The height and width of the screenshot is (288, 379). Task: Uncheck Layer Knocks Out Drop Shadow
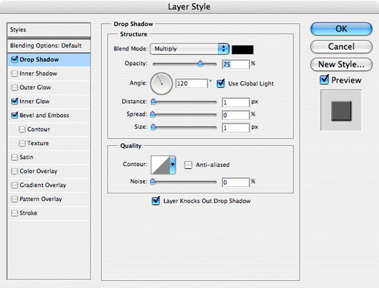click(x=156, y=200)
